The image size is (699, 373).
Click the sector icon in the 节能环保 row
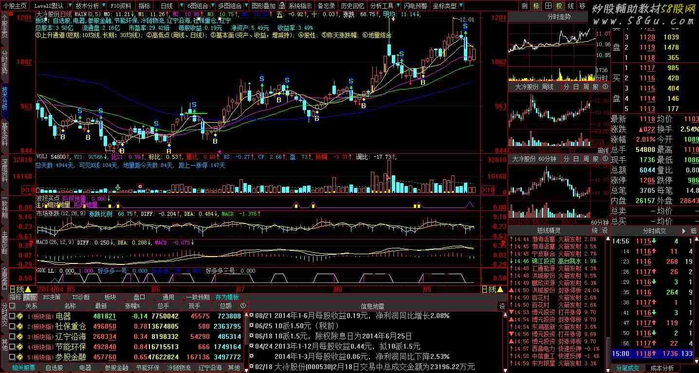[20, 347]
